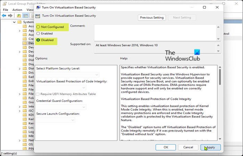The width and height of the screenshot is (243, 156).
Task: Toggle the Show/Hide Console Tree toolbar icon
Action: pyautogui.click(x=25, y=16)
